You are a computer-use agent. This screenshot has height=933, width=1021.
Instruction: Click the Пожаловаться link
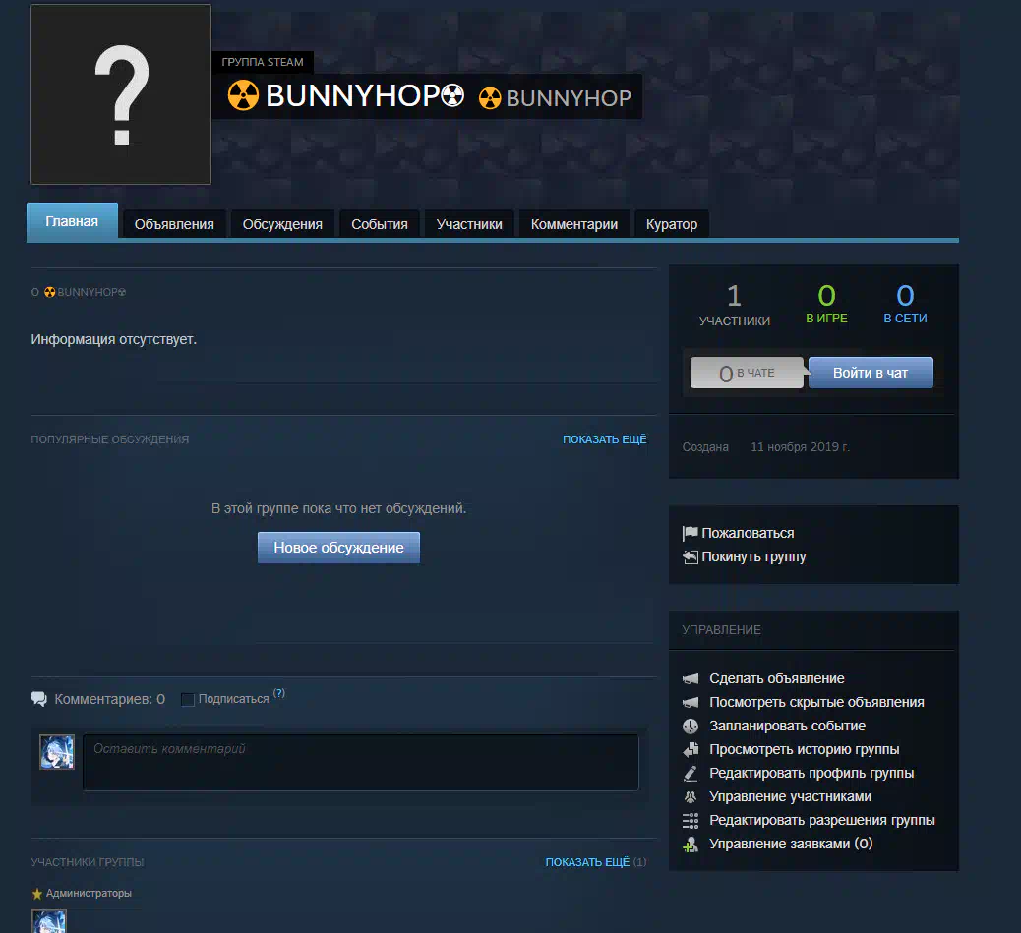[x=748, y=534]
